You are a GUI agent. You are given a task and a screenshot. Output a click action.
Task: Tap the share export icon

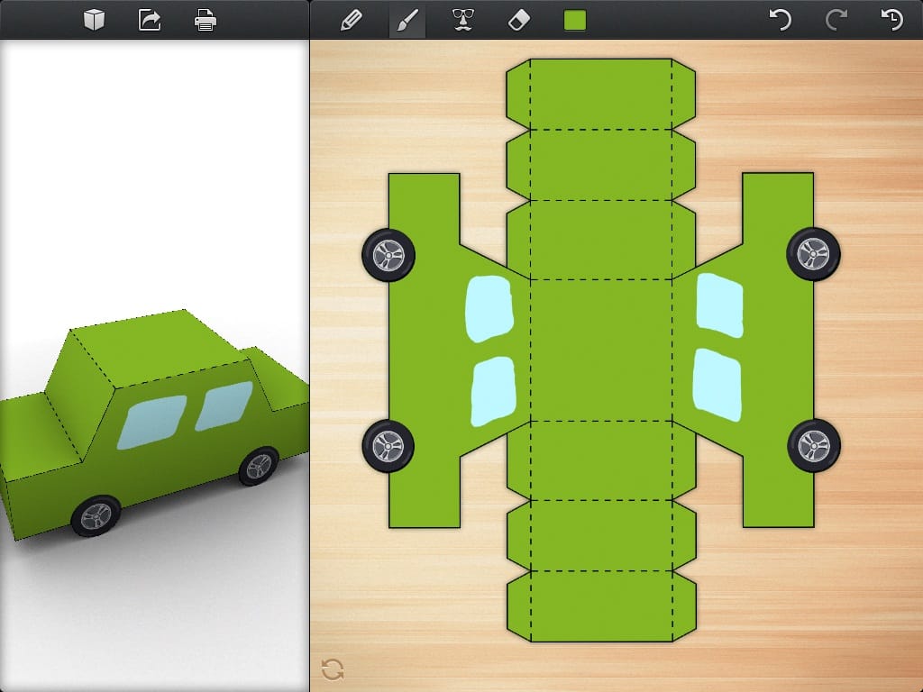tap(149, 19)
